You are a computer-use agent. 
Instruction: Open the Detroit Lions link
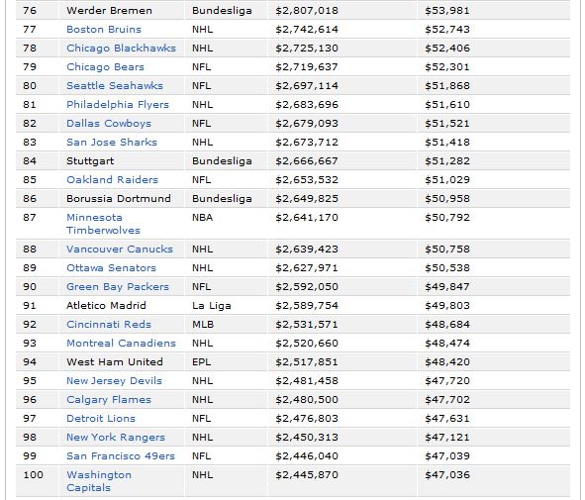pos(101,419)
